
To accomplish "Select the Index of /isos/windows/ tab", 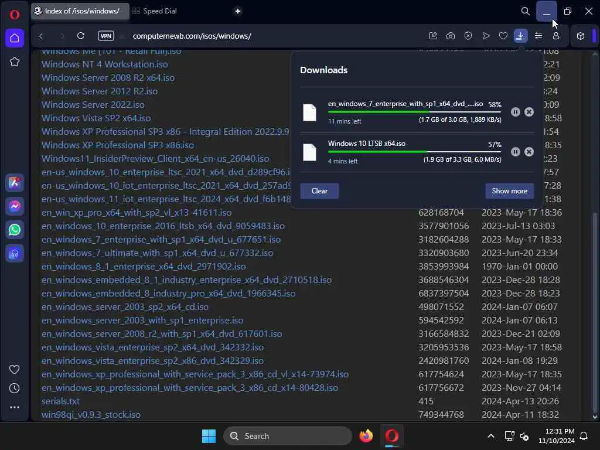I will pyautogui.click(x=80, y=11).
